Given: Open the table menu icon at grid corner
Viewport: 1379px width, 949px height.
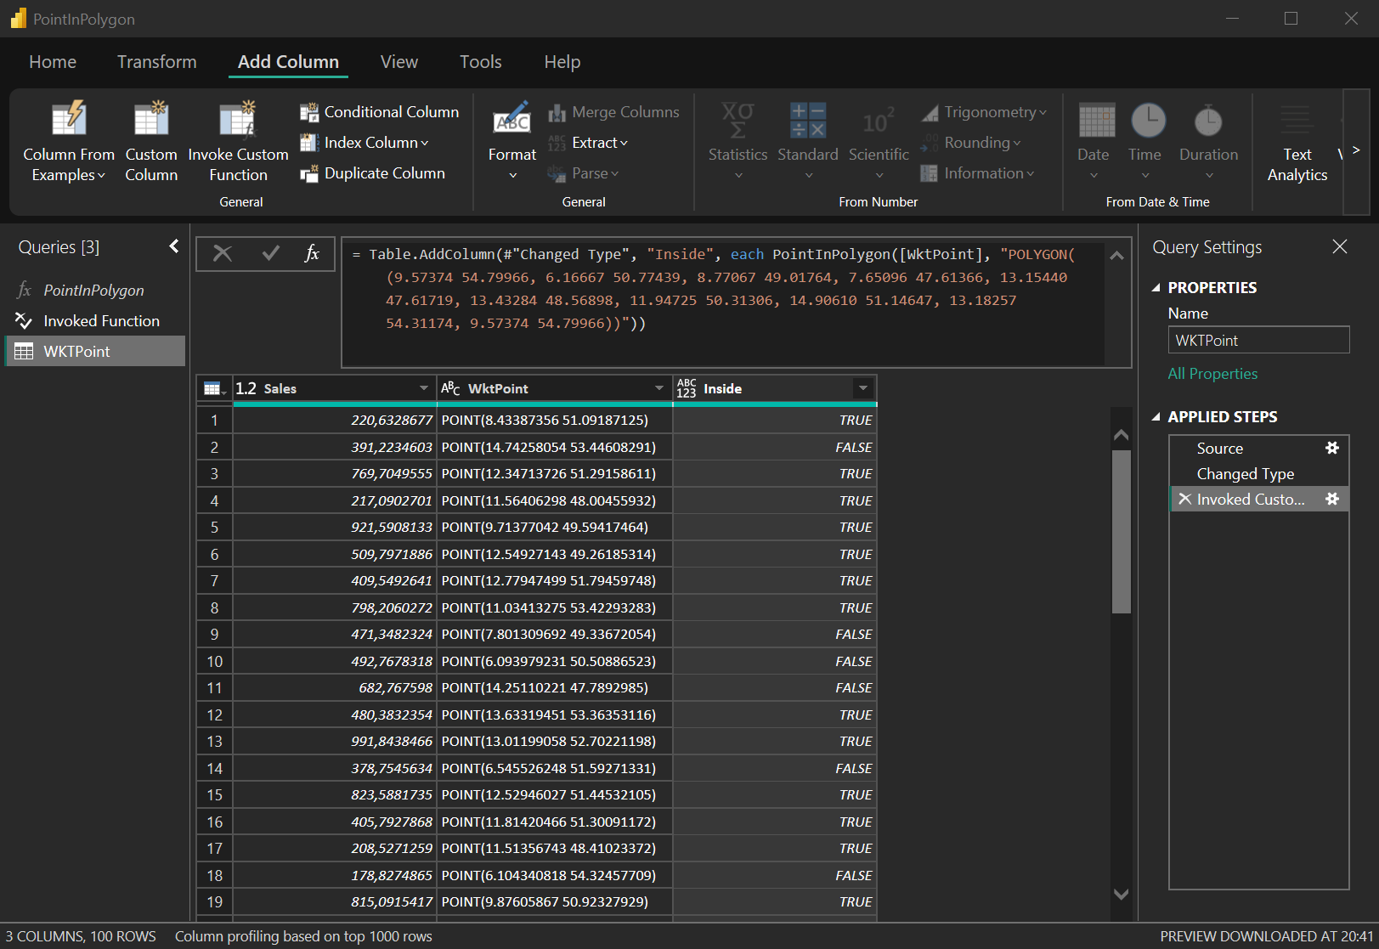Looking at the screenshot, I should point(214,389).
